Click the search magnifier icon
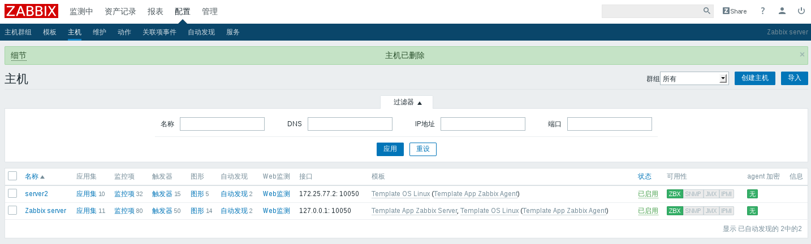This screenshot has height=244, width=811. (x=707, y=11)
